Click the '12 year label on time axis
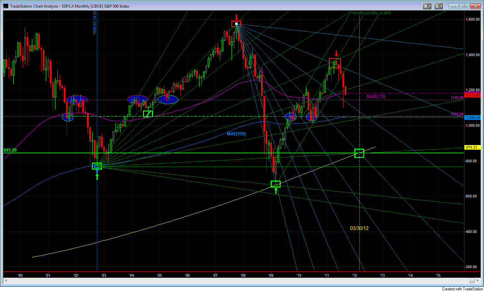This screenshot has height=291, width=484. point(355,275)
